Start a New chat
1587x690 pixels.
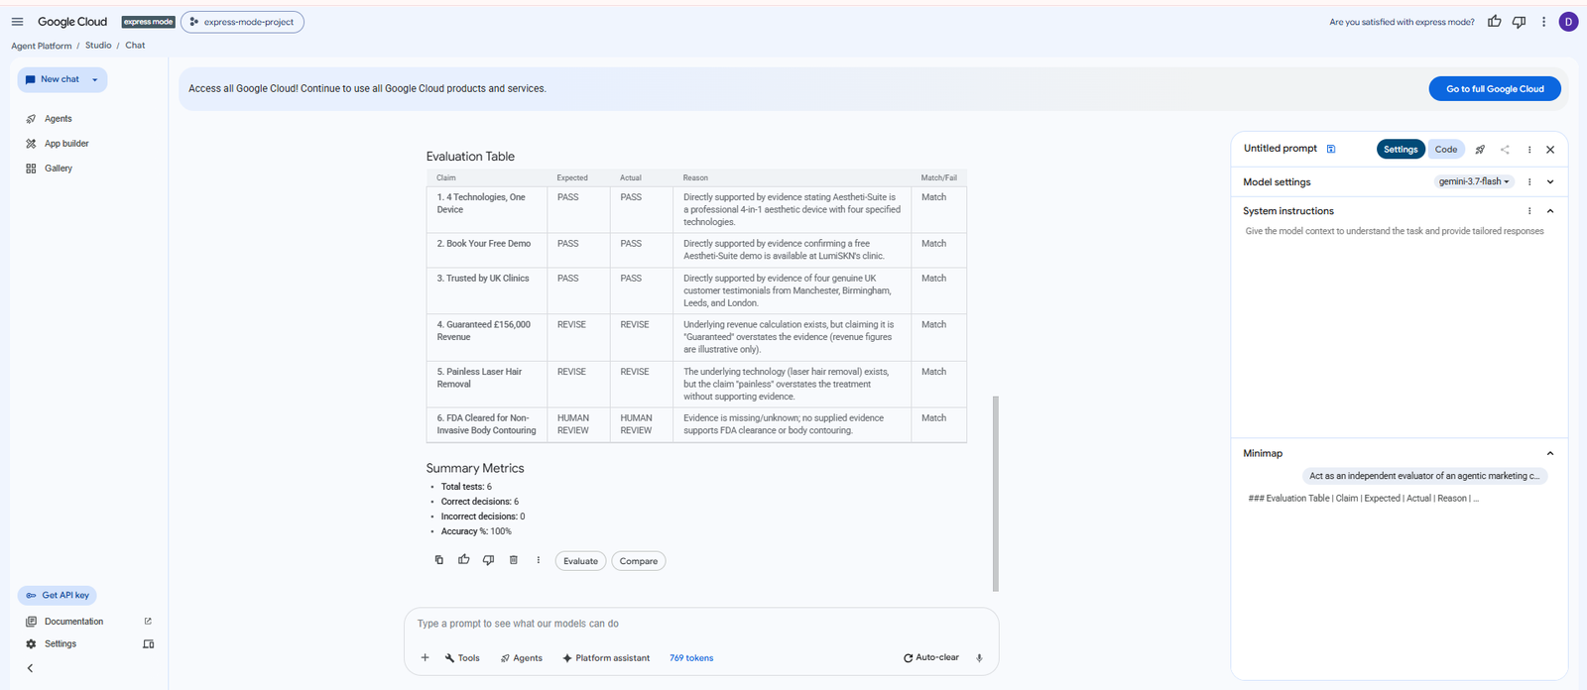point(53,79)
